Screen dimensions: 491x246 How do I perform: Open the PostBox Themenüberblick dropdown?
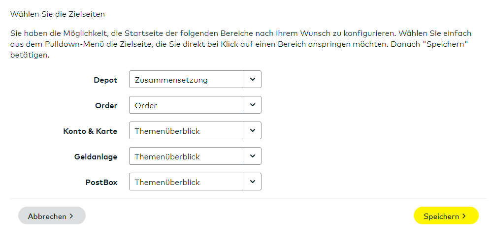pos(187,182)
